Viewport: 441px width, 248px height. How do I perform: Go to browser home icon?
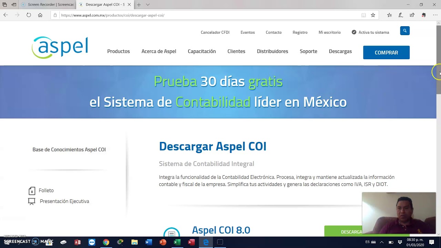click(40, 15)
